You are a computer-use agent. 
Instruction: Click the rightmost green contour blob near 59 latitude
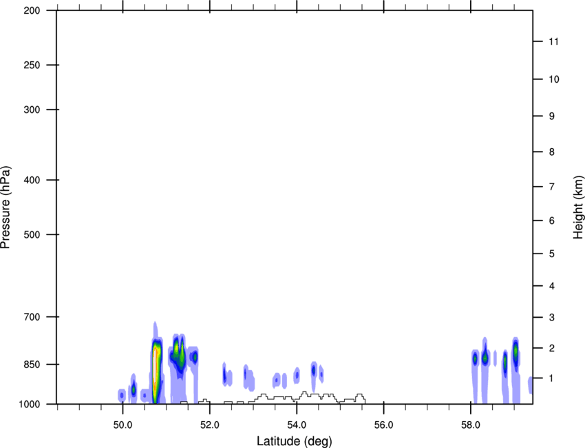[515, 352]
